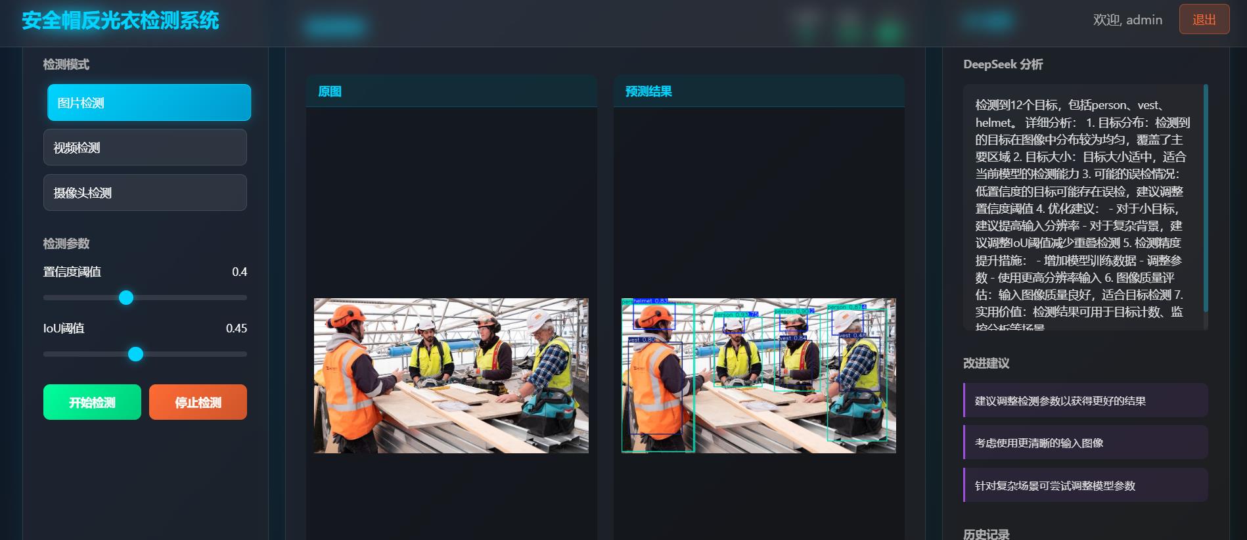
Task: Click the confidence value 0.4
Action: (239, 272)
